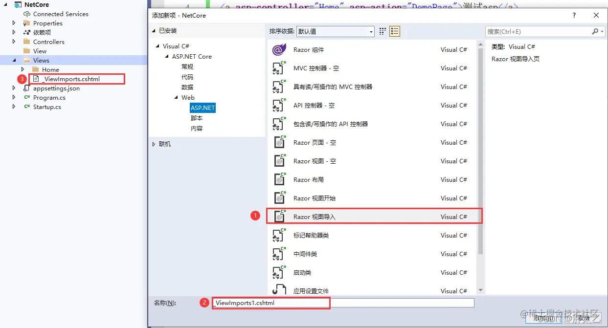Select the 内容 category

click(197, 129)
